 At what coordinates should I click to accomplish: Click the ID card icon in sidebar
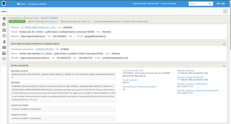click(4, 47)
